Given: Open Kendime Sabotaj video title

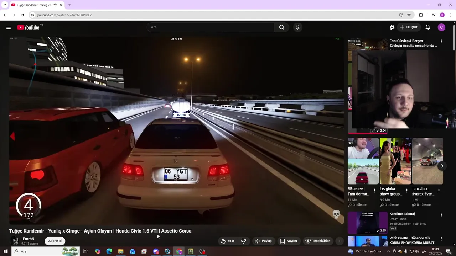Looking at the screenshot, I should pyautogui.click(x=402, y=214).
